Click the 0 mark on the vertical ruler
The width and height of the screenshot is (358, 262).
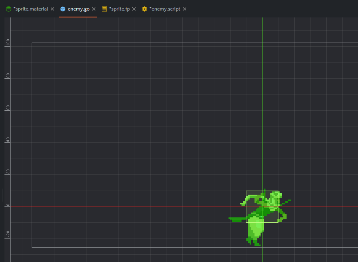click(x=7, y=206)
